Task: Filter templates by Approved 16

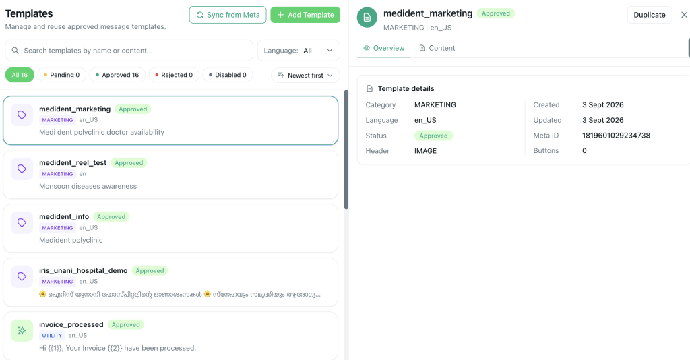Action: click(117, 75)
